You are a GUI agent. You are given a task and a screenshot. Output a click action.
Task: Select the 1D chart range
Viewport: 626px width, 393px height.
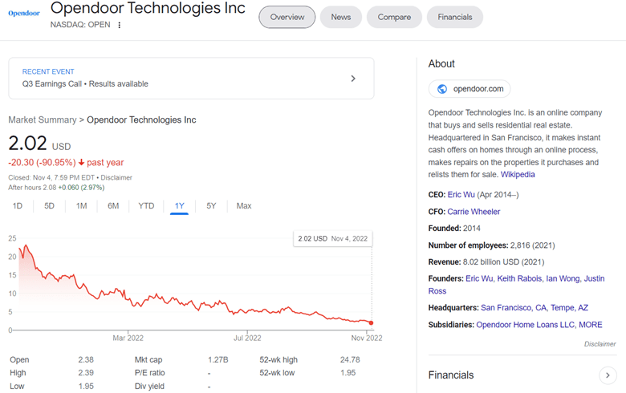tap(17, 206)
